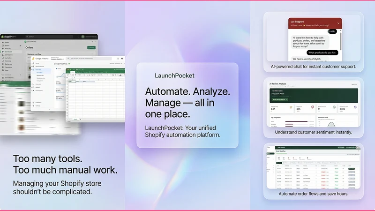Select the sheet tab at spreadsheet bottom
Screen dimensions: 375x211
click(x=75, y=119)
